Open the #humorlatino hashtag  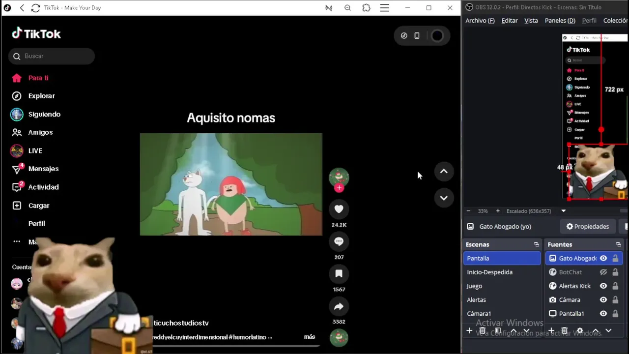pyautogui.click(x=248, y=337)
